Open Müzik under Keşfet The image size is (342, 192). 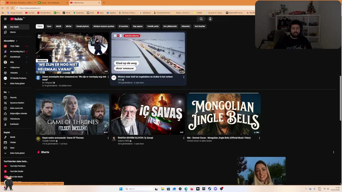(x=16, y=137)
